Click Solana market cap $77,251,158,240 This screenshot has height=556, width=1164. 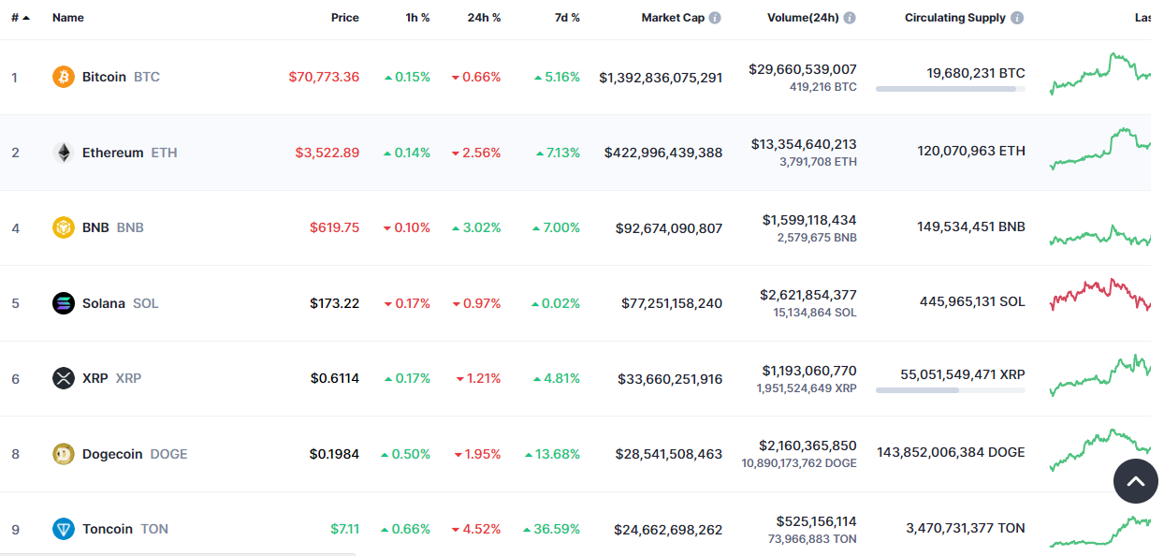click(x=672, y=303)
